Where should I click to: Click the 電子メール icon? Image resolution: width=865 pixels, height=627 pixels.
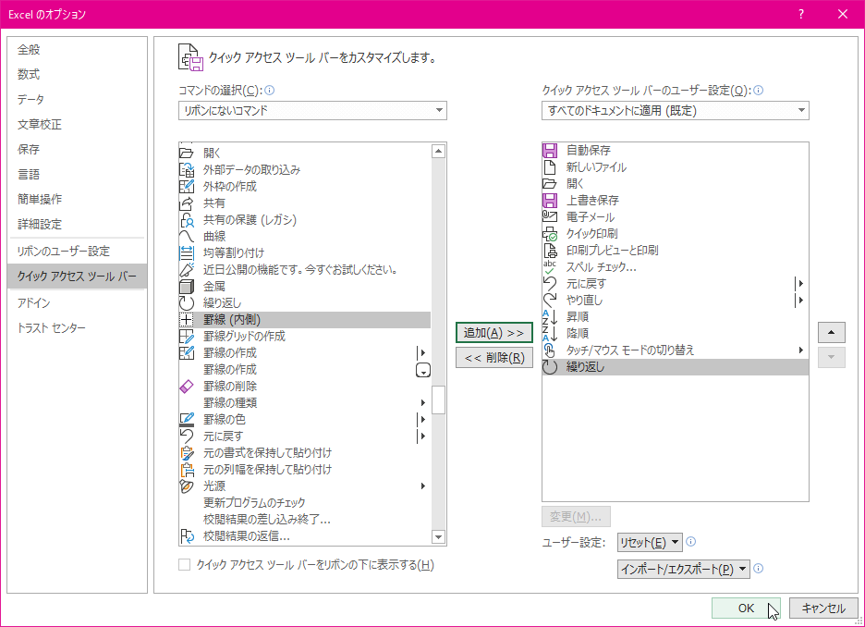pyautogui.click(x=550, y=217)
